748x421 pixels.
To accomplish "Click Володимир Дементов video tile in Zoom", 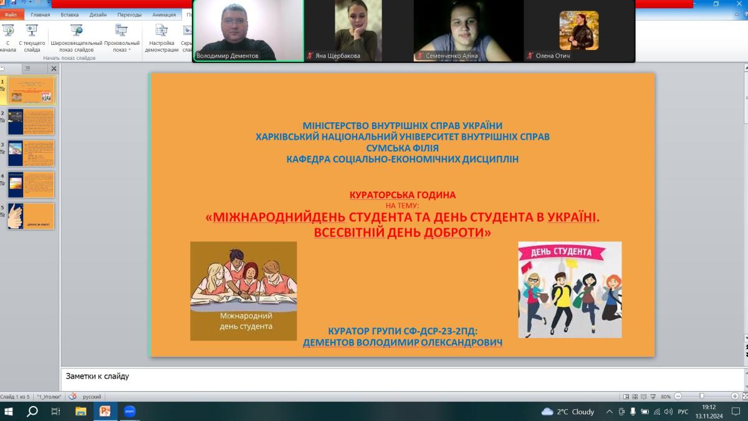I will 249,31.
